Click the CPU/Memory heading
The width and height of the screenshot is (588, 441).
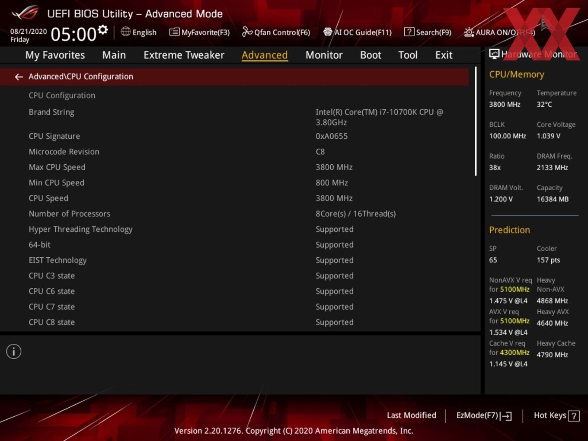tap(517, 74)
